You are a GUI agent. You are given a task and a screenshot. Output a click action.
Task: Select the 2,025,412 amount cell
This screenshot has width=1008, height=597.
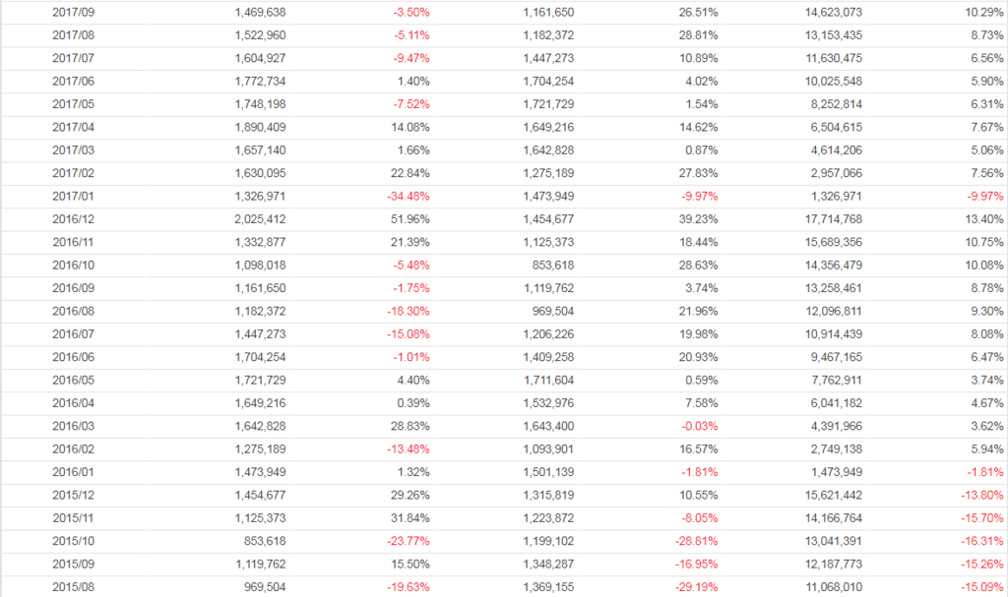pos(261,219)
